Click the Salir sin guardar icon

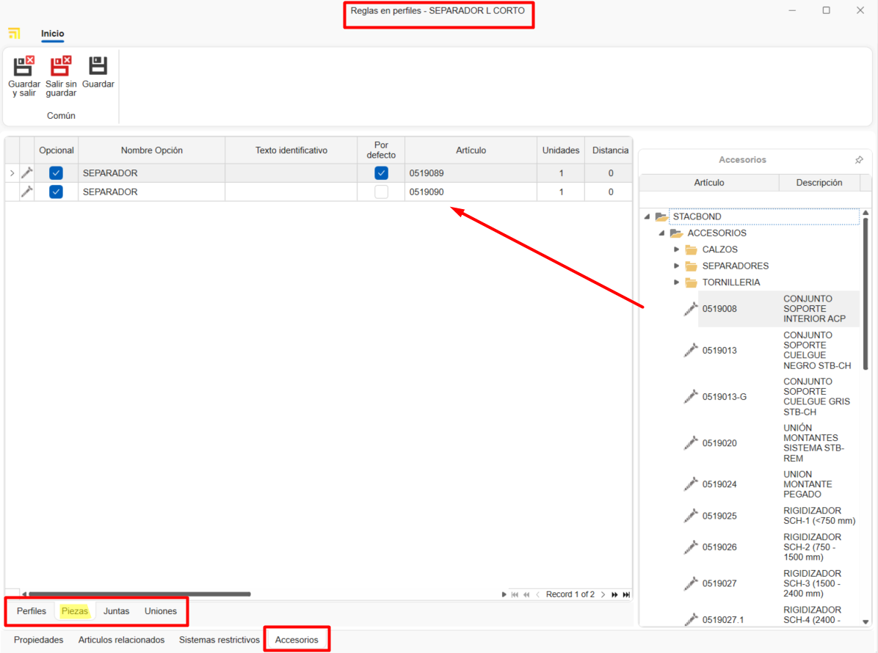tap(60, 67)
